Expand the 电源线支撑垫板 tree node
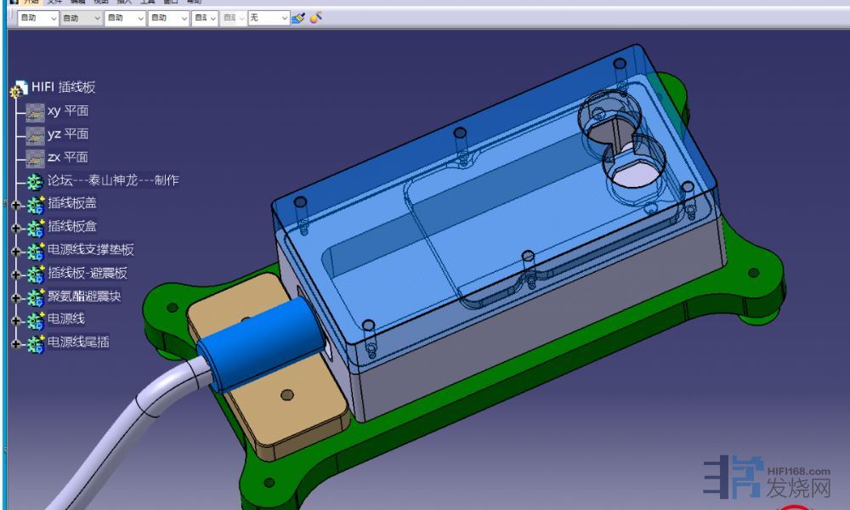 pos(15,251)
